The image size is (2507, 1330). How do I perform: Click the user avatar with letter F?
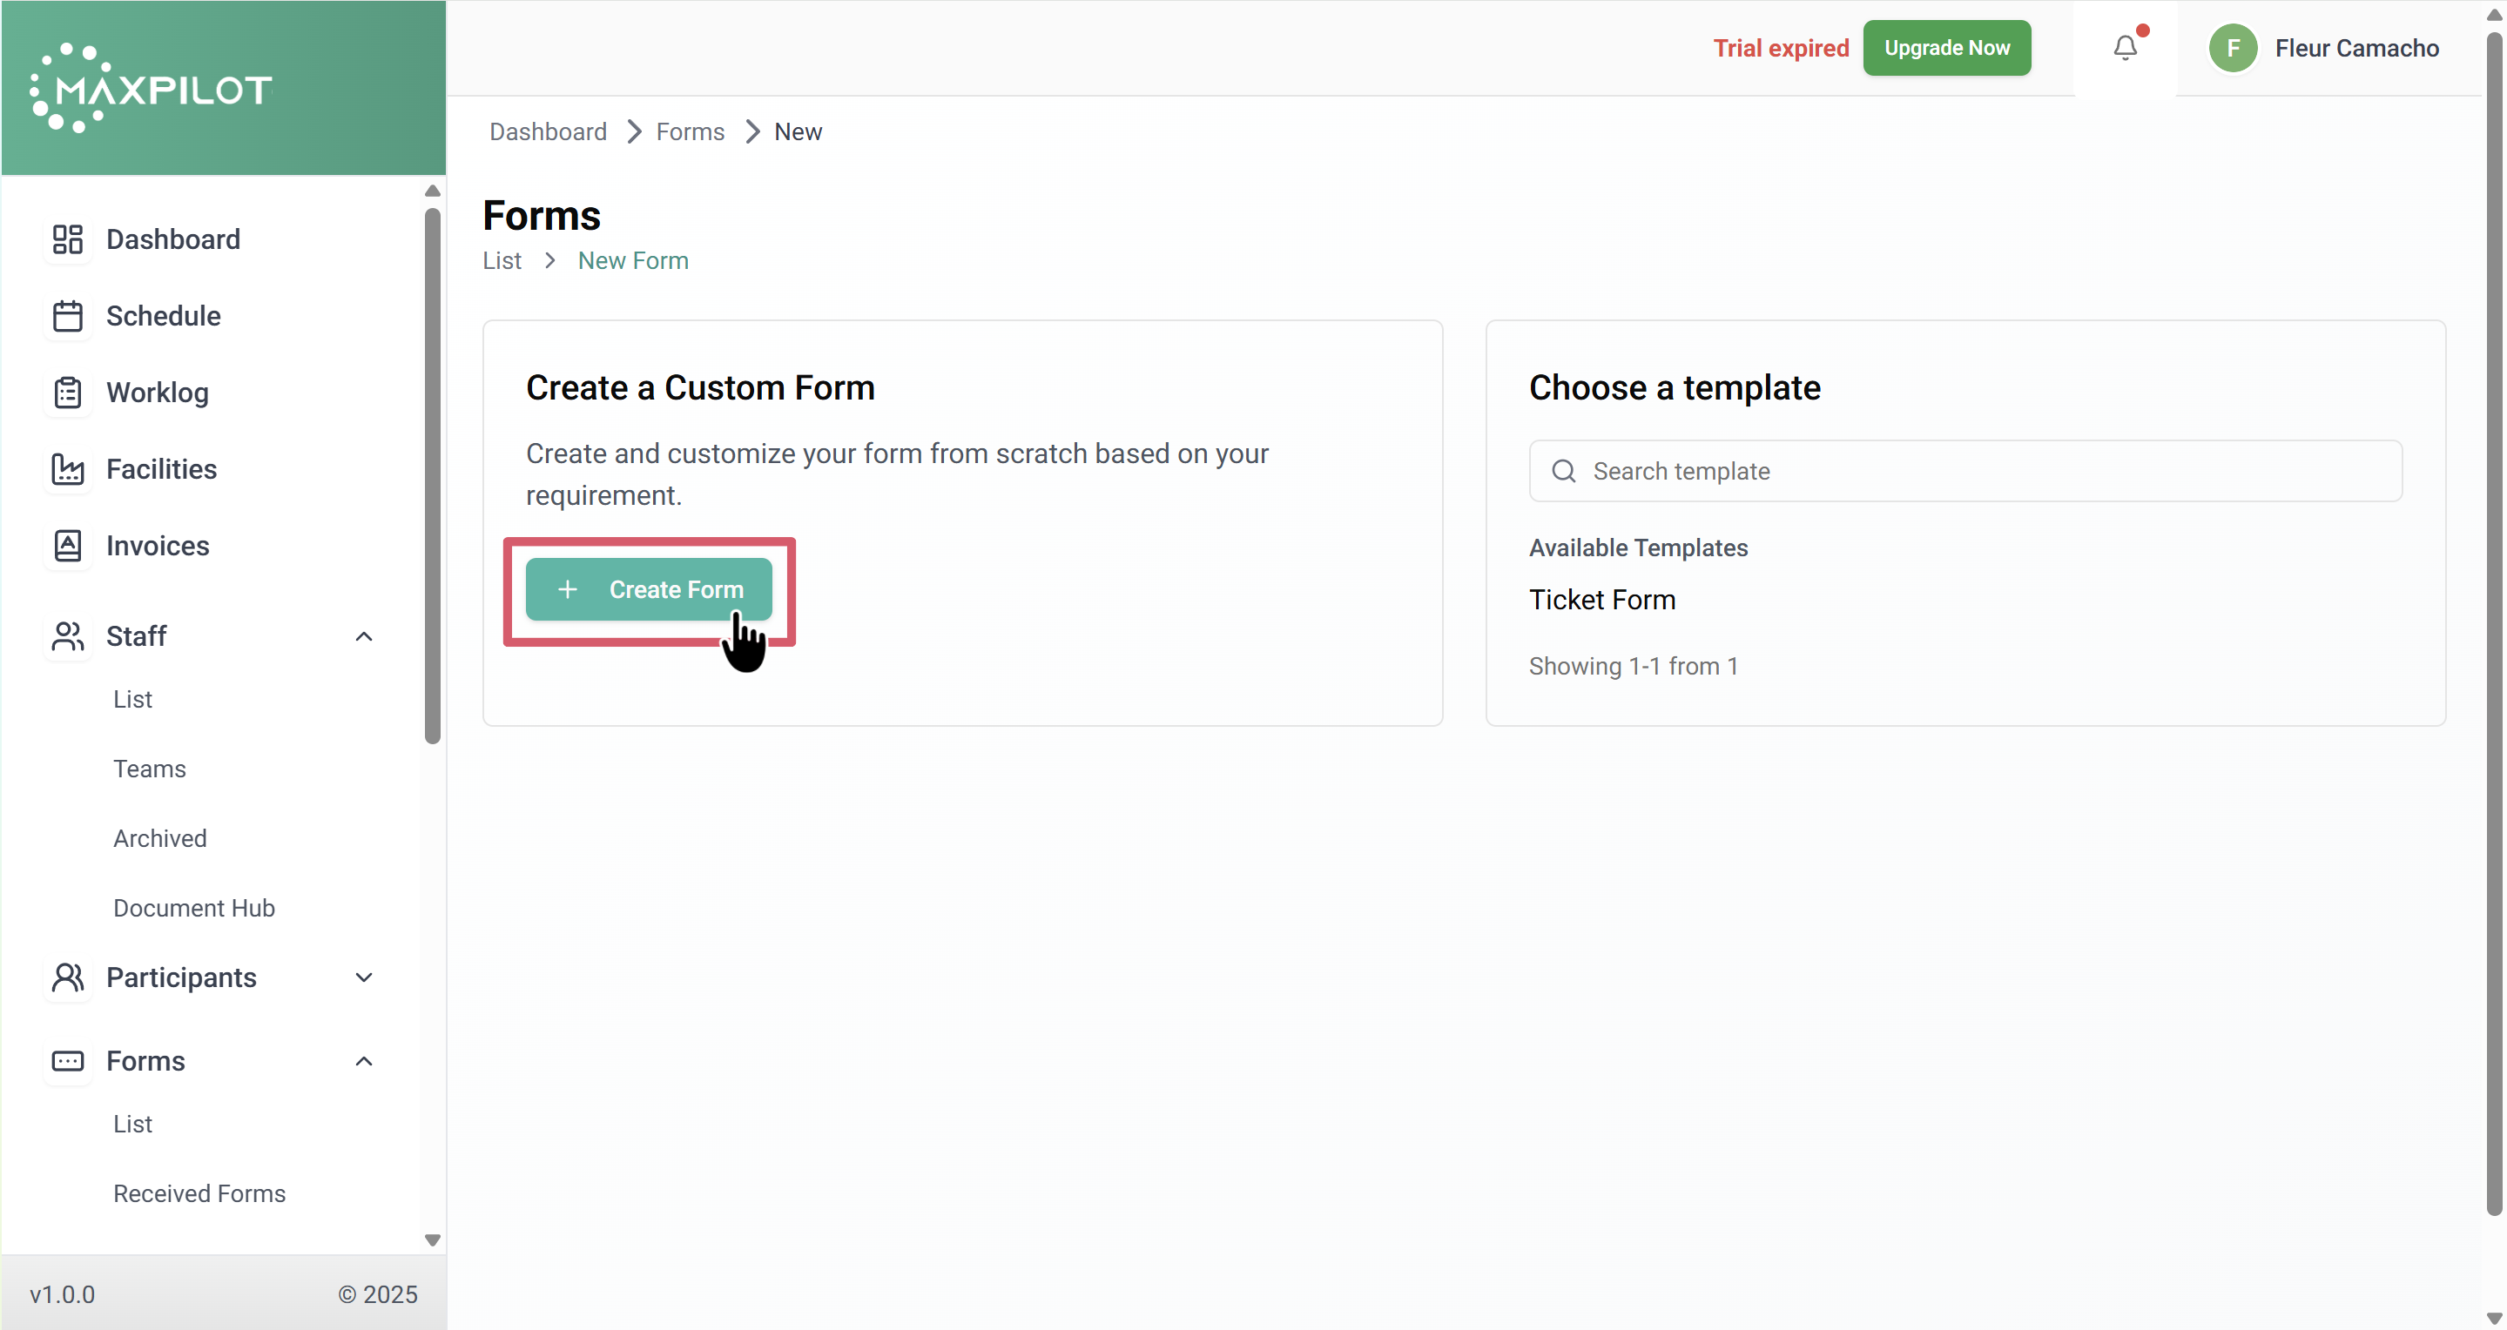coord(2233,48)
